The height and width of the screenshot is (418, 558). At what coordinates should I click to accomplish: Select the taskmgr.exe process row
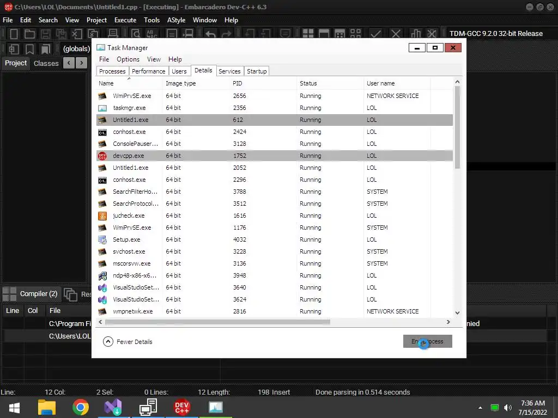coord(275,108)
